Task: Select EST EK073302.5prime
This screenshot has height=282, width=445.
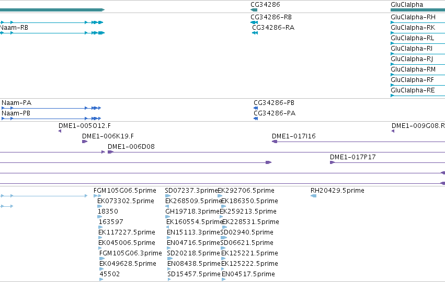Action: (x=125, y=201)
